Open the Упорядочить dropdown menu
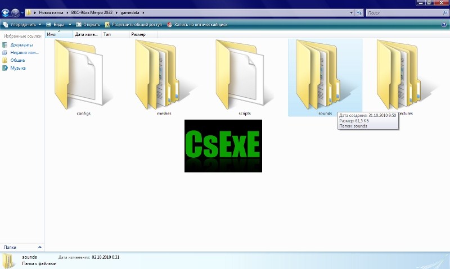 coord(22,25)
